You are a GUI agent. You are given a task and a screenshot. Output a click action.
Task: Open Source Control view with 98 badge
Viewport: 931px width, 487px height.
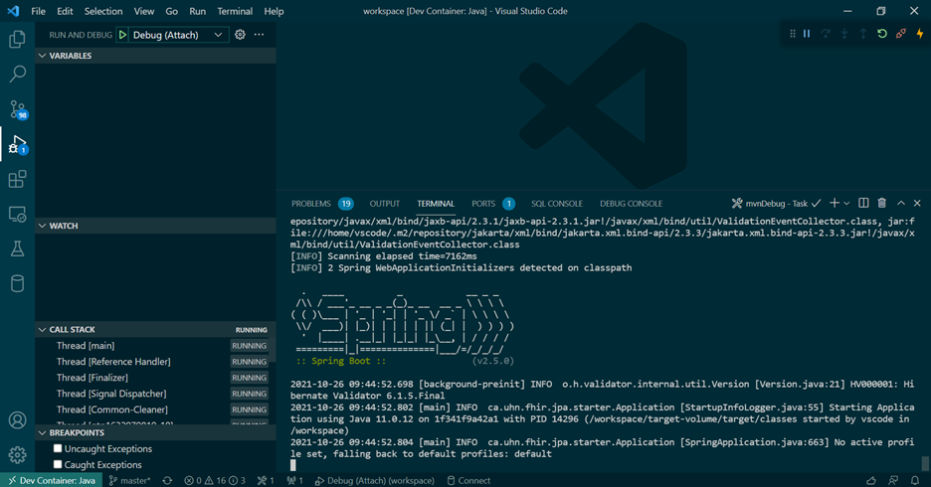17,109
